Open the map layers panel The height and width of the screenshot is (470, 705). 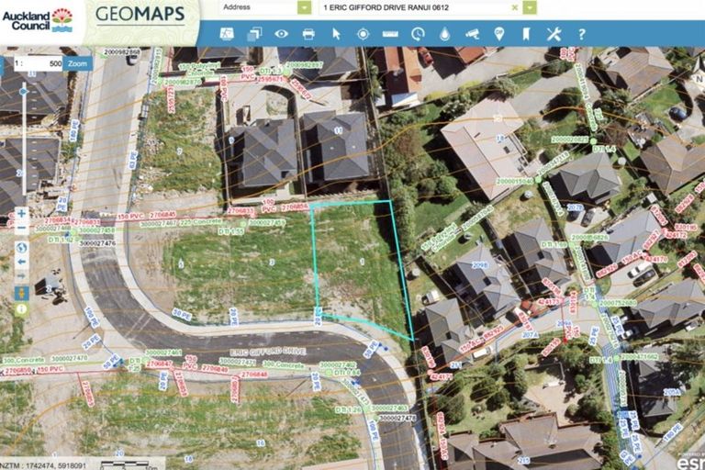[254, 34]
